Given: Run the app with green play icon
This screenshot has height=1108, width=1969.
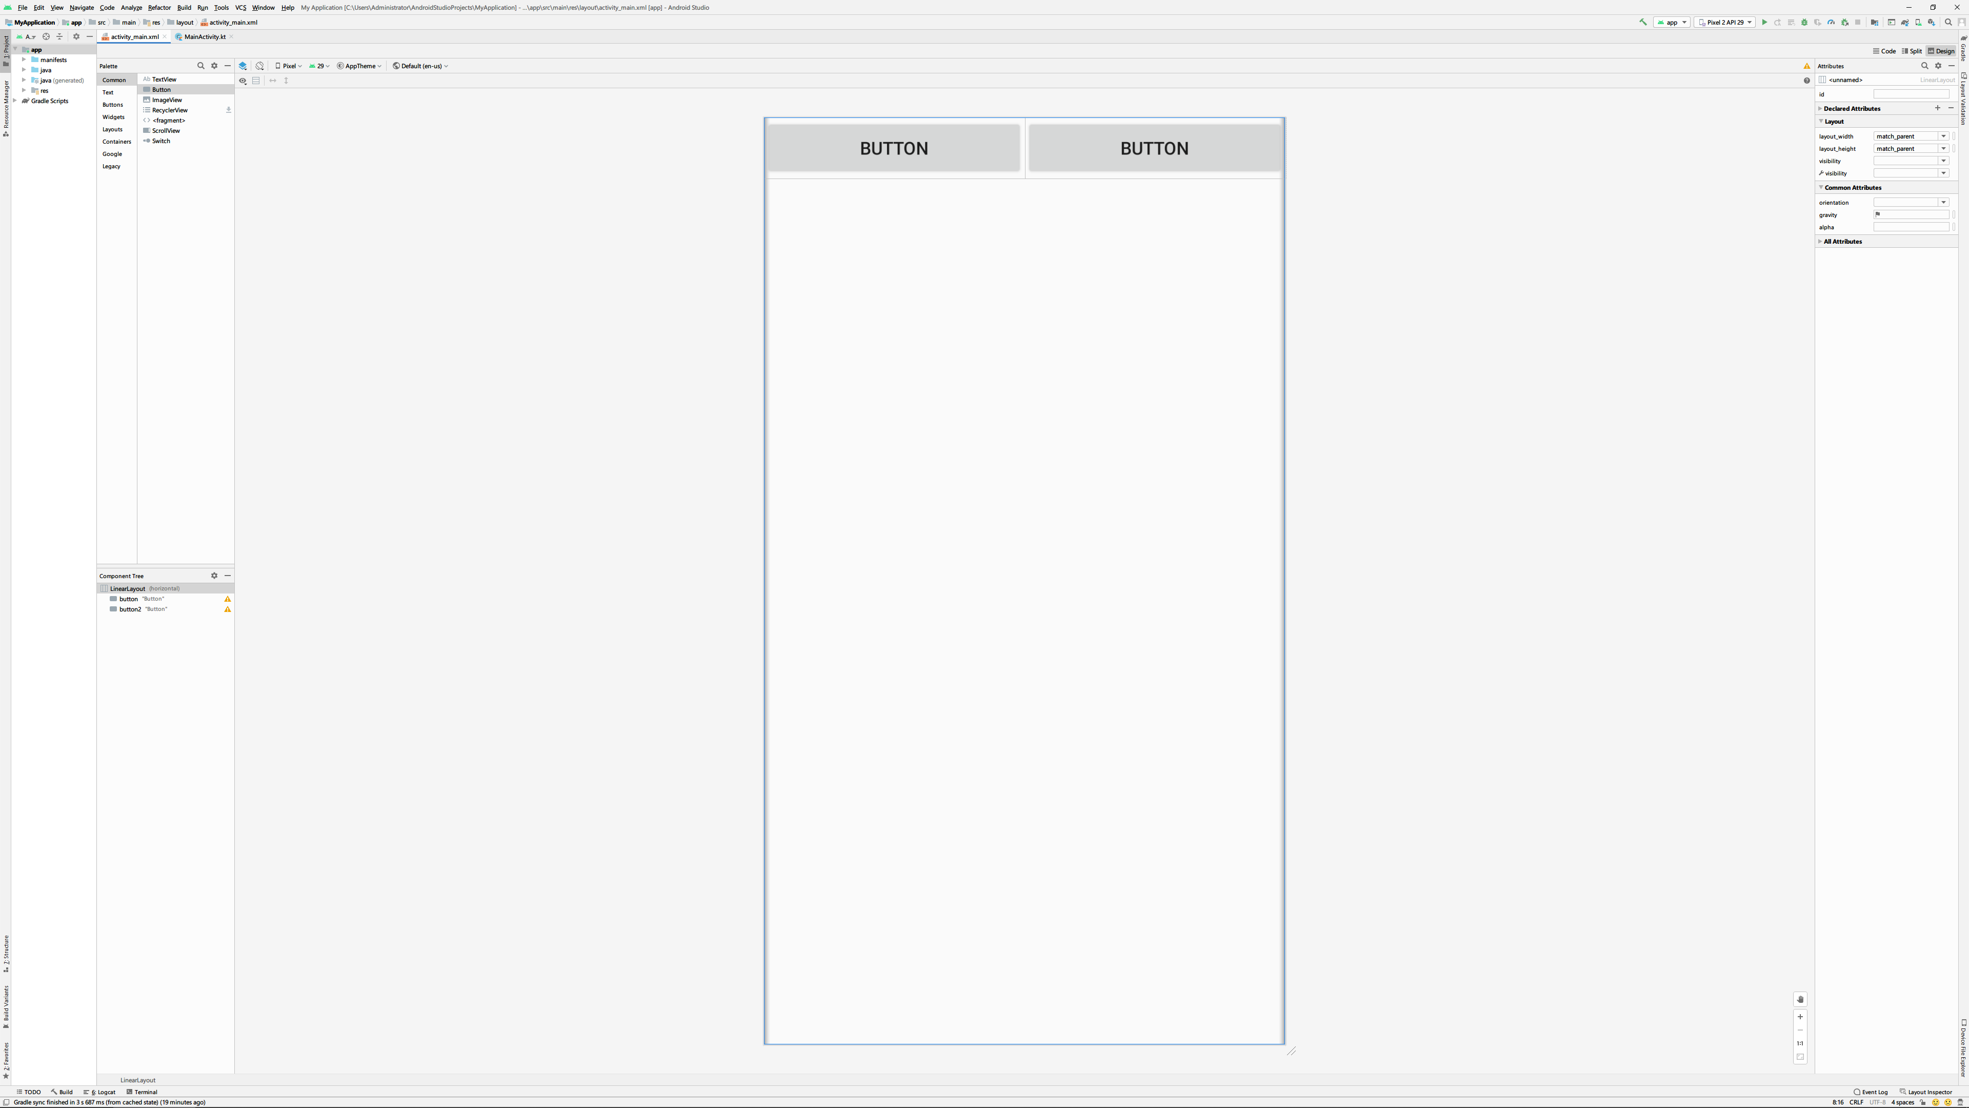Looking at the screenshot, I should pos(1765,22).
